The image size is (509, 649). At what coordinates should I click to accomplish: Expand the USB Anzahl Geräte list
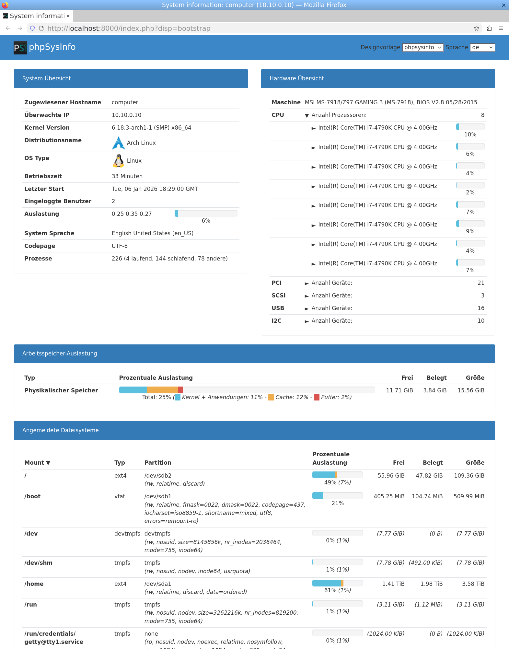tap(307, 308)
